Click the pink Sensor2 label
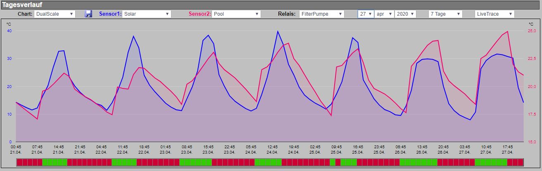542x171 pixels. (200, 14)
